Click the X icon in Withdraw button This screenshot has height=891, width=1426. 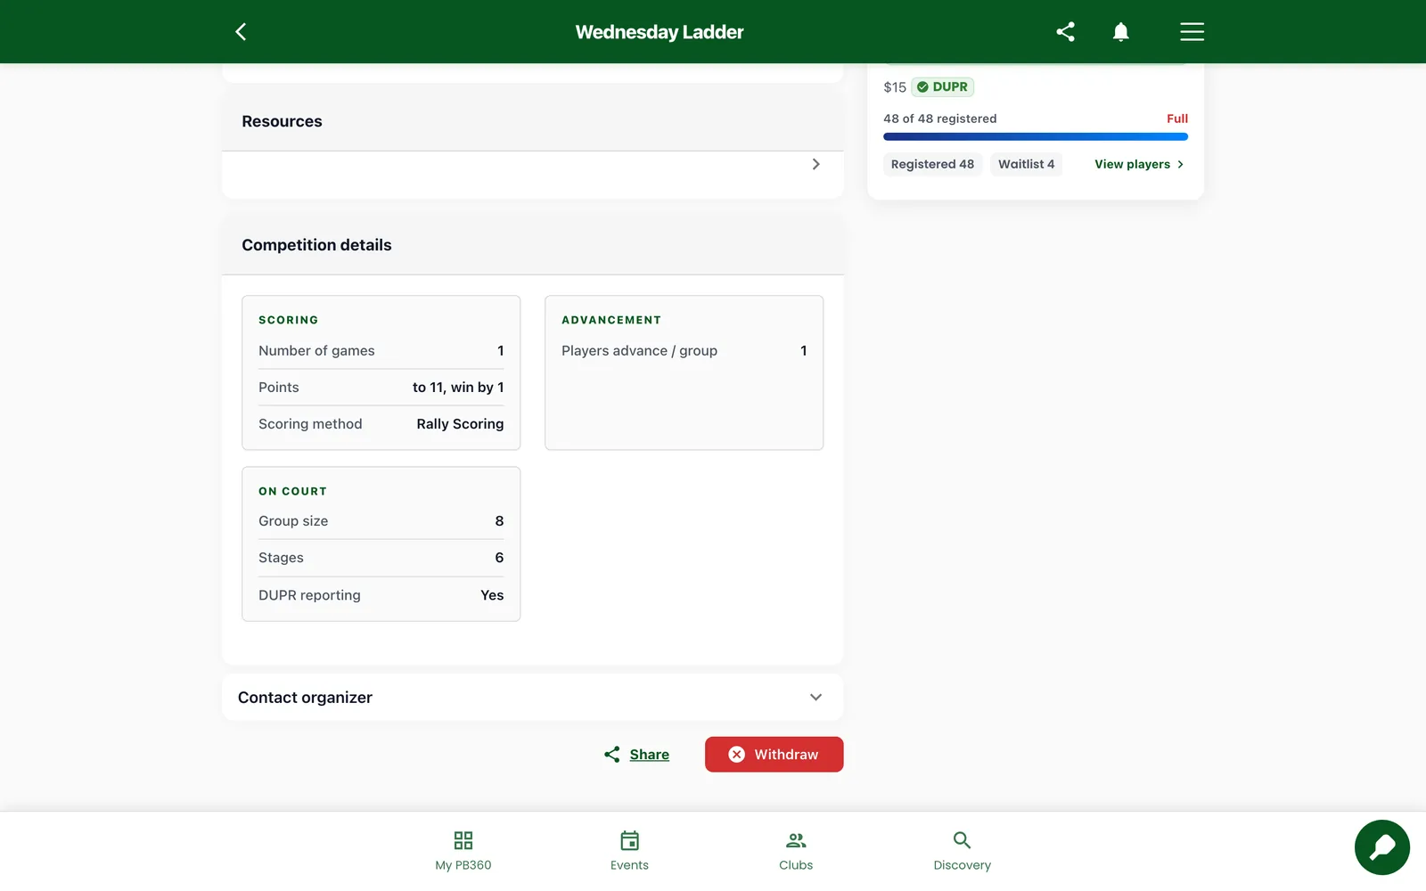click(736, 755)
